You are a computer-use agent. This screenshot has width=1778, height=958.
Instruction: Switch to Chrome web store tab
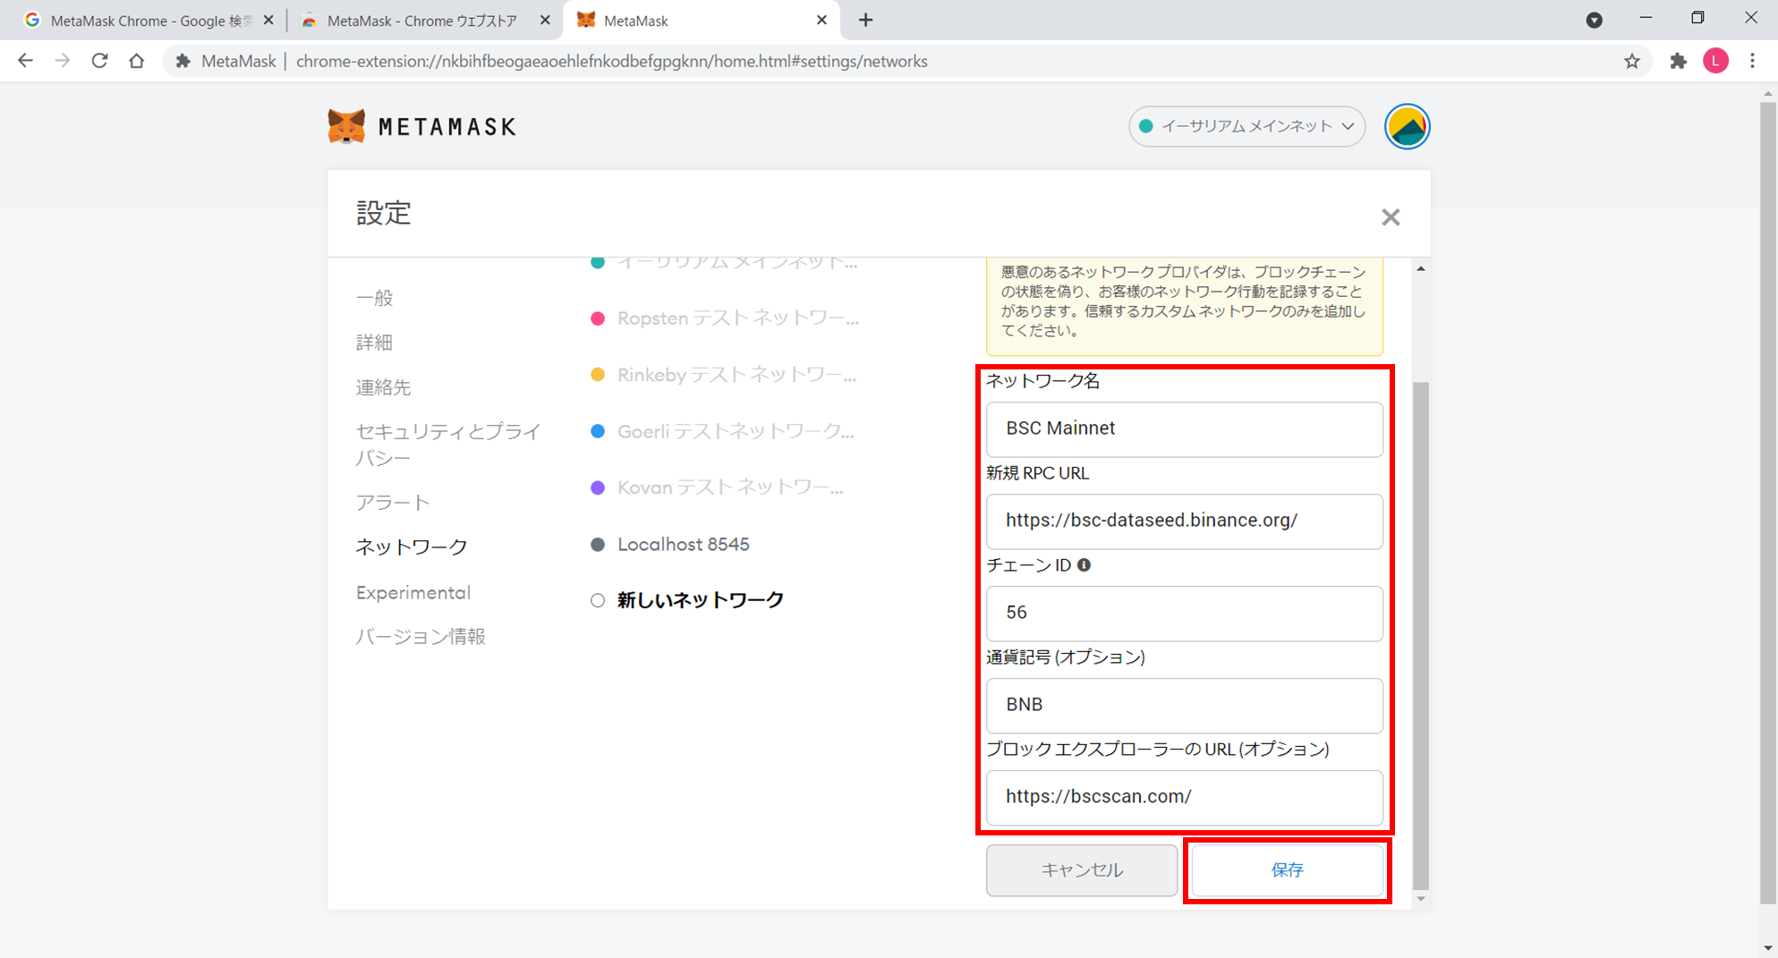pyautogui.click(x=421, y=20)
